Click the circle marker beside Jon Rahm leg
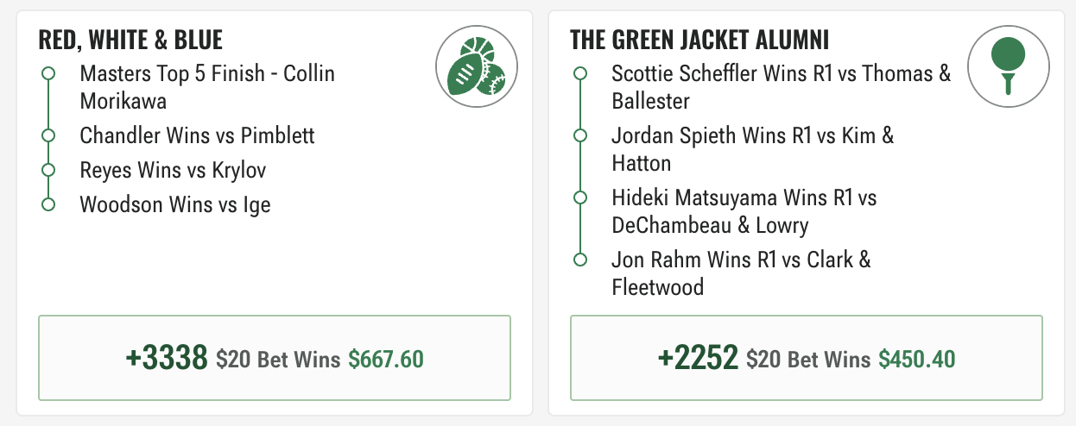Image resolution: width=1076 pixels, height=426 pixels. pos(580,260)
